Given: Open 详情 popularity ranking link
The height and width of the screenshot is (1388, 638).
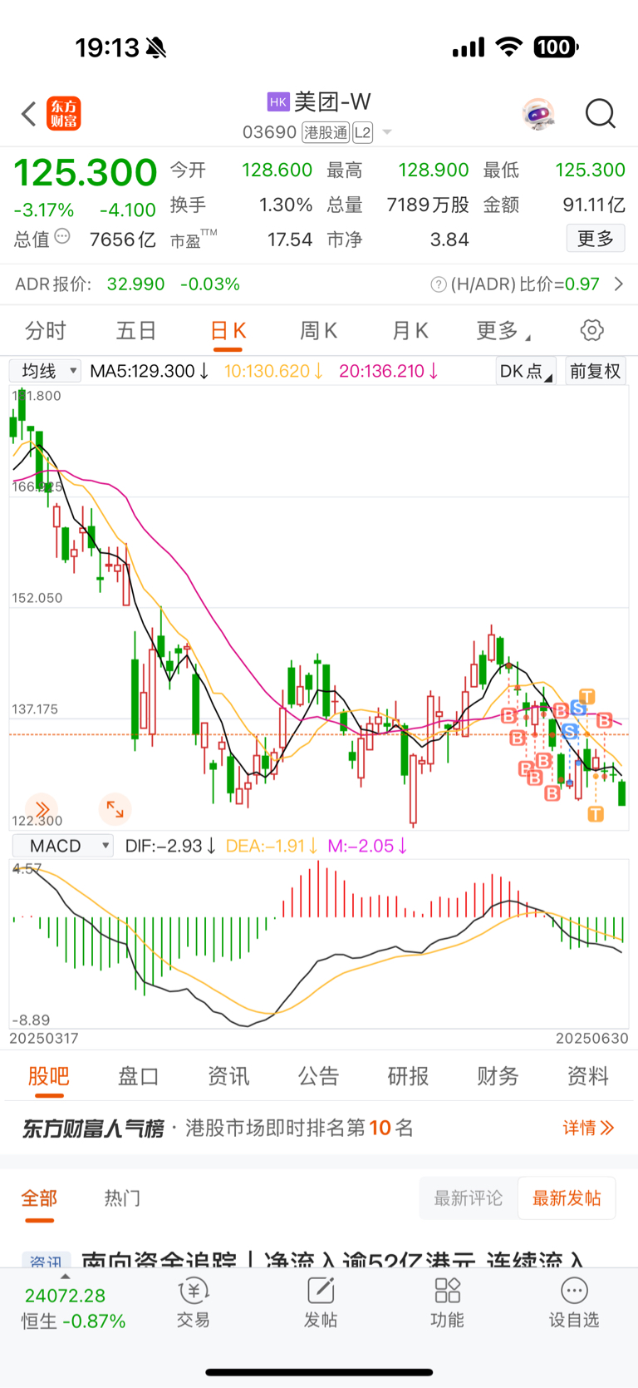Looking at the screenshot, I should pos(588,1128).
